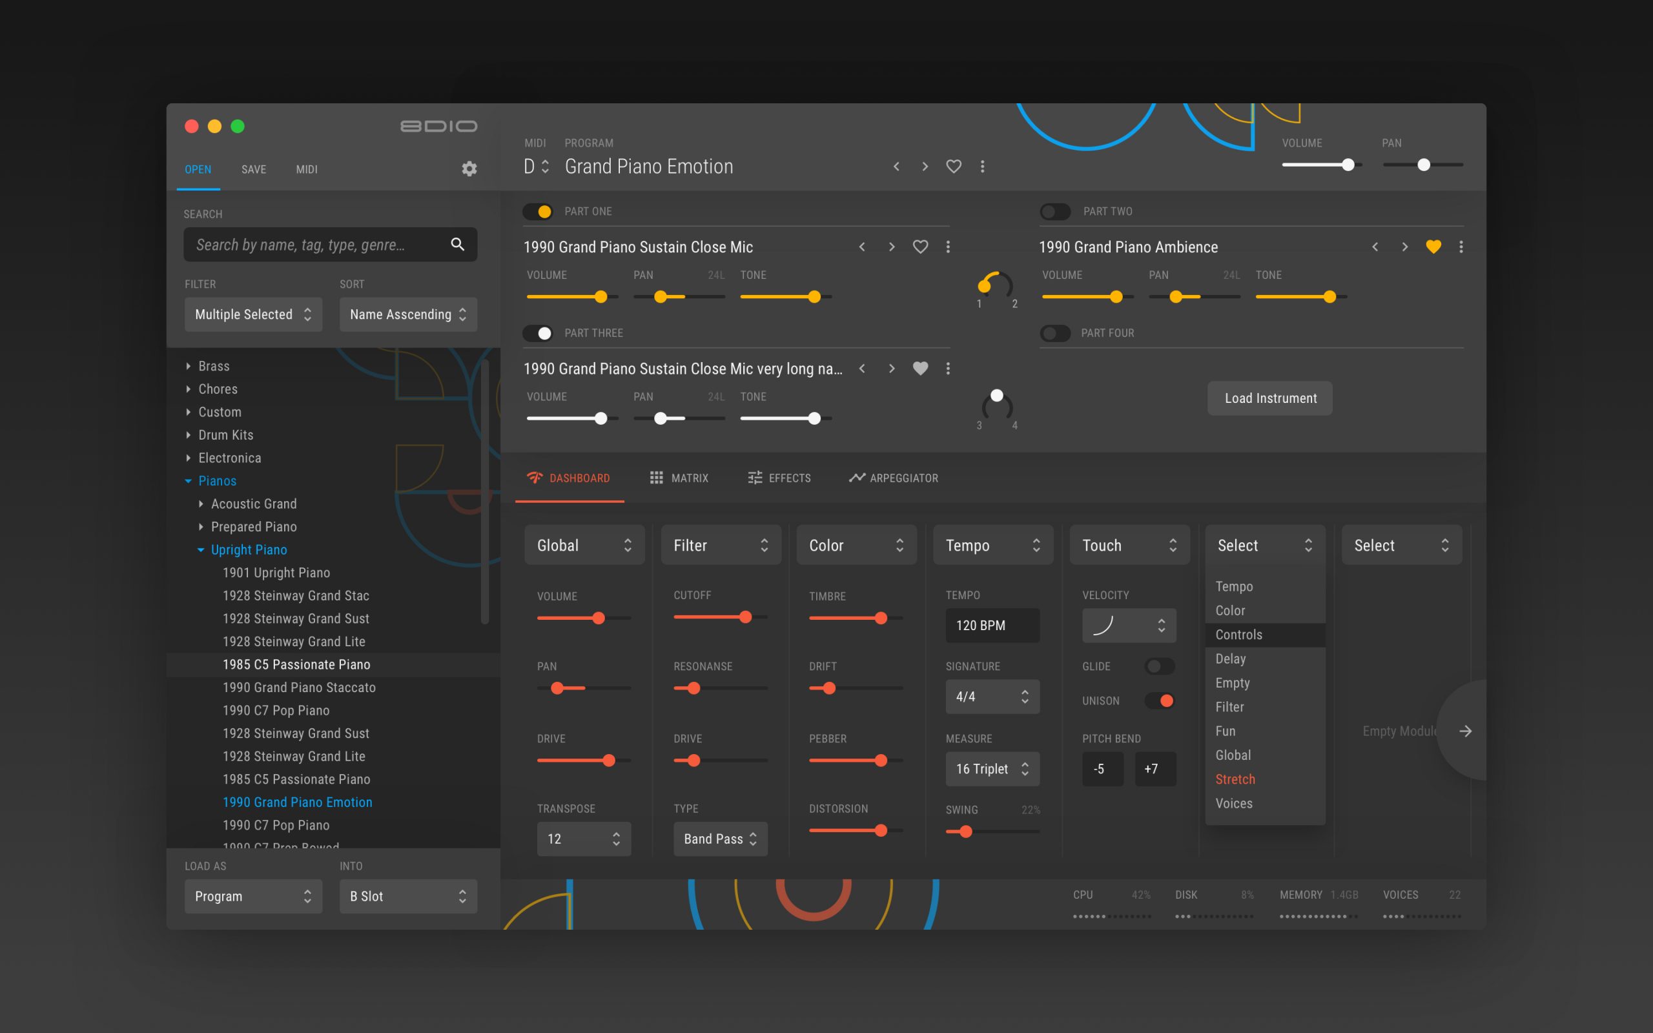Previous instrument for 1990 Grand Piano Sustain Close Mic
This screenshot has height=1033, width=1653.
pos(862,247)
